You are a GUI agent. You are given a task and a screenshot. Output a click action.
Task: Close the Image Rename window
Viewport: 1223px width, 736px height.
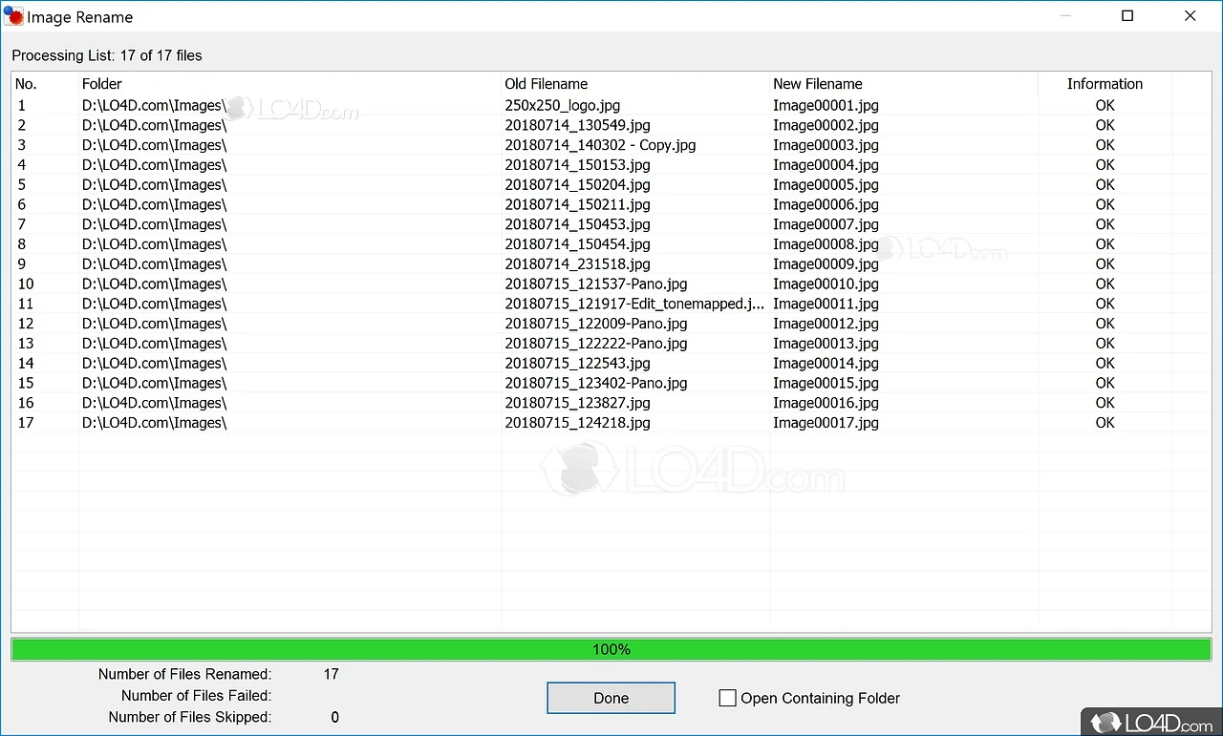(1190, 16)
